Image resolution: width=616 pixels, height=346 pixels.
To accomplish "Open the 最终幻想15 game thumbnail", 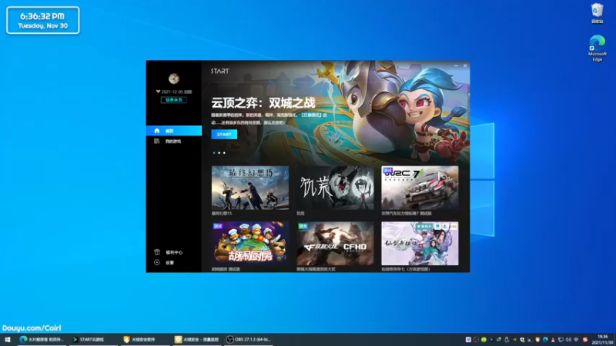I will [x=250, y=188].
